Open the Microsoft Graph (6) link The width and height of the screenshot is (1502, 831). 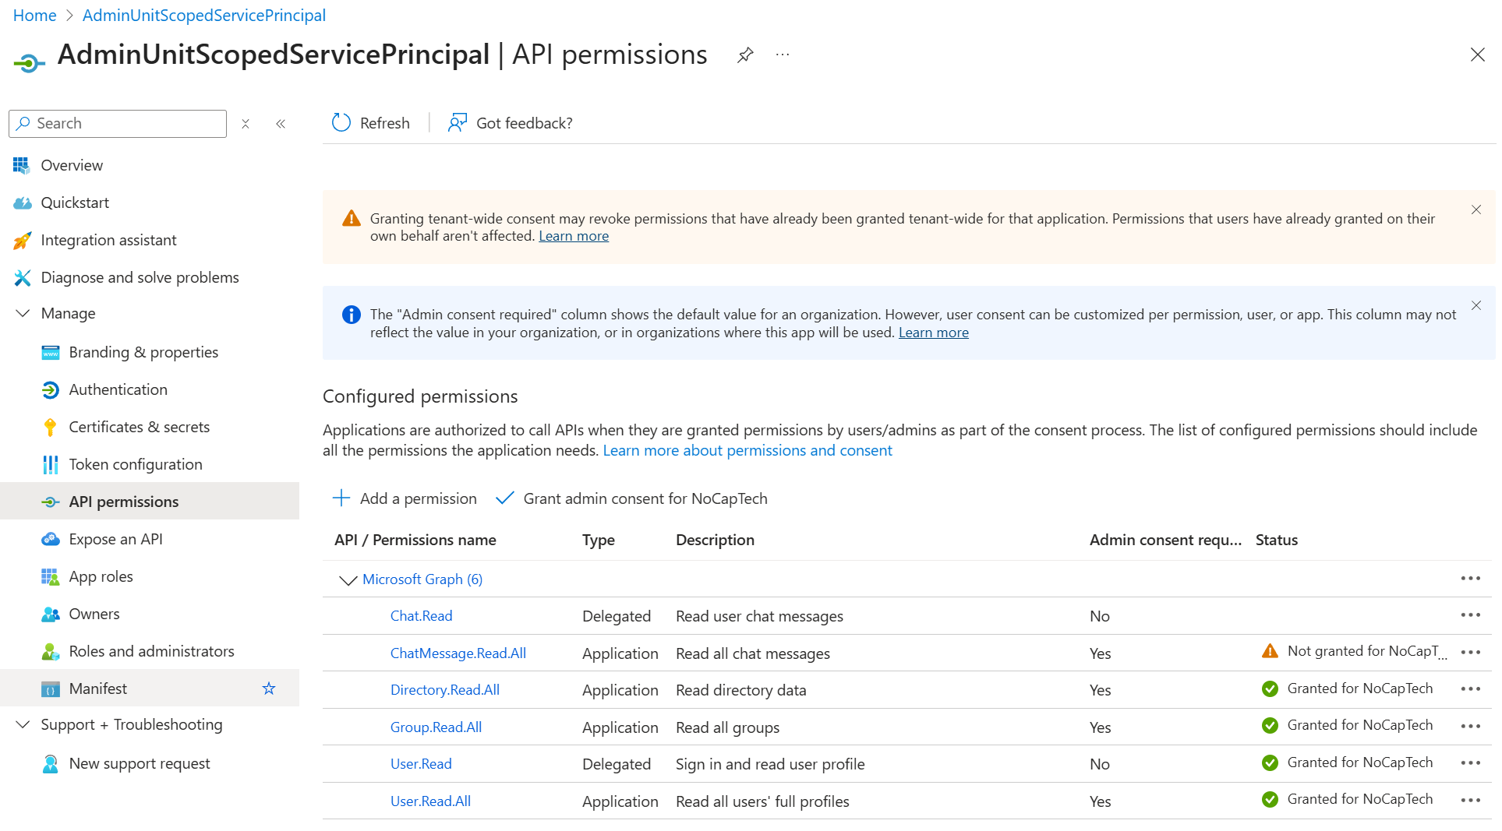point(422,579)
